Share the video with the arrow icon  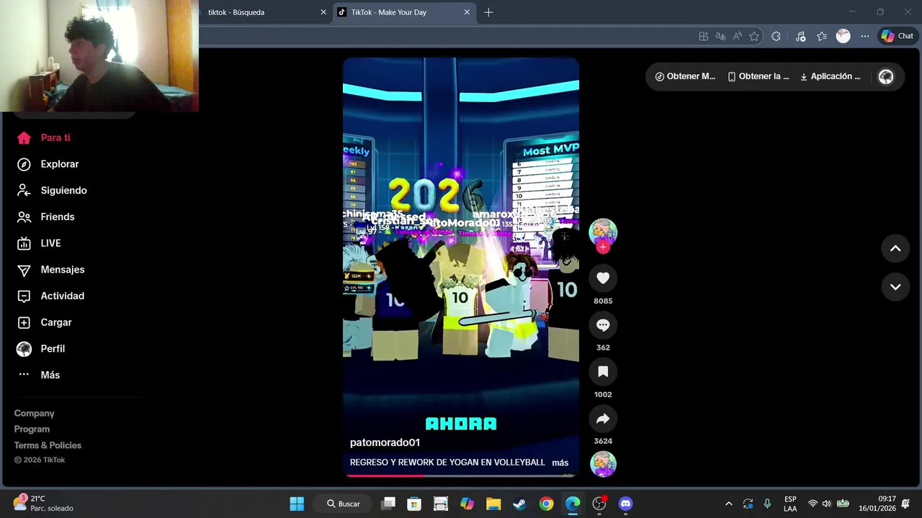click(603, 419)
